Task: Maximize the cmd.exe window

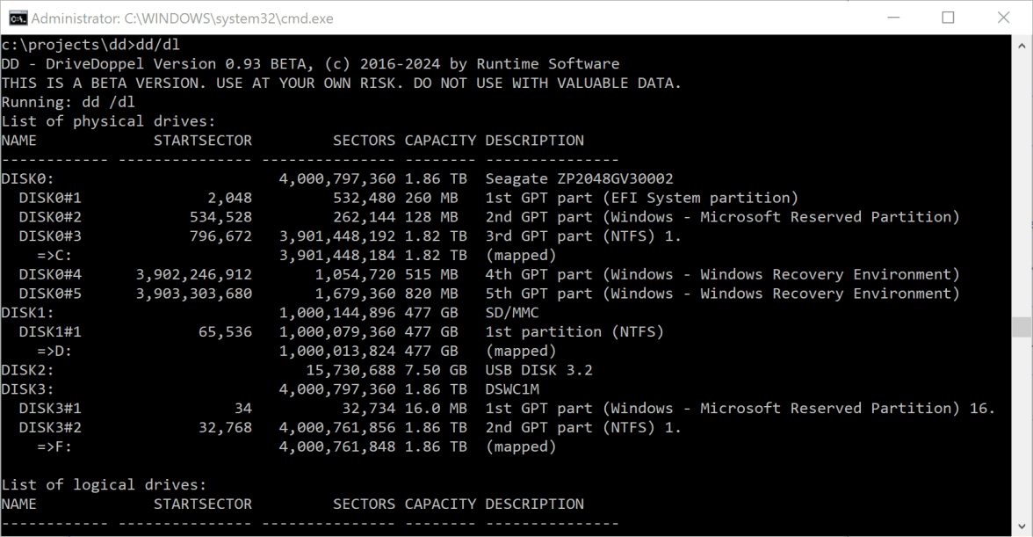Action: point(948,18)
